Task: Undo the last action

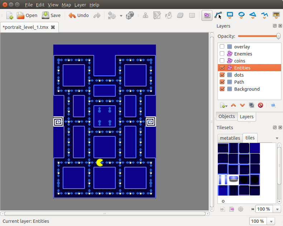Action: point(79,15)
